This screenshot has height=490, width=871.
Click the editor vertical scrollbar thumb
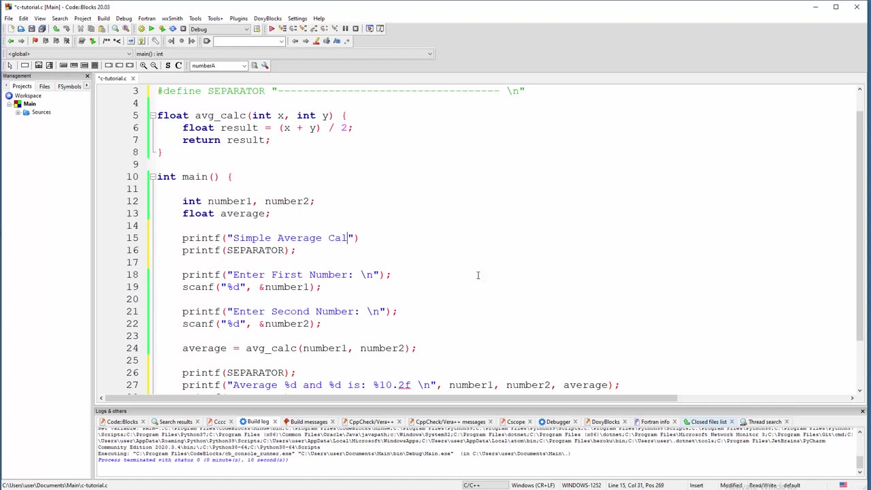(x=859, y=225)
